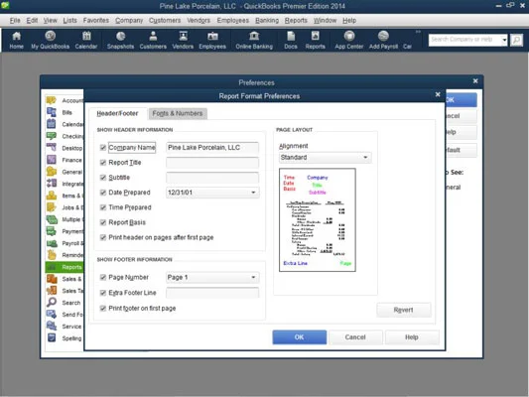Screen dimensions: 529x397
Task: Uncheck the Company Name checkbox
Action: [103, 148]
